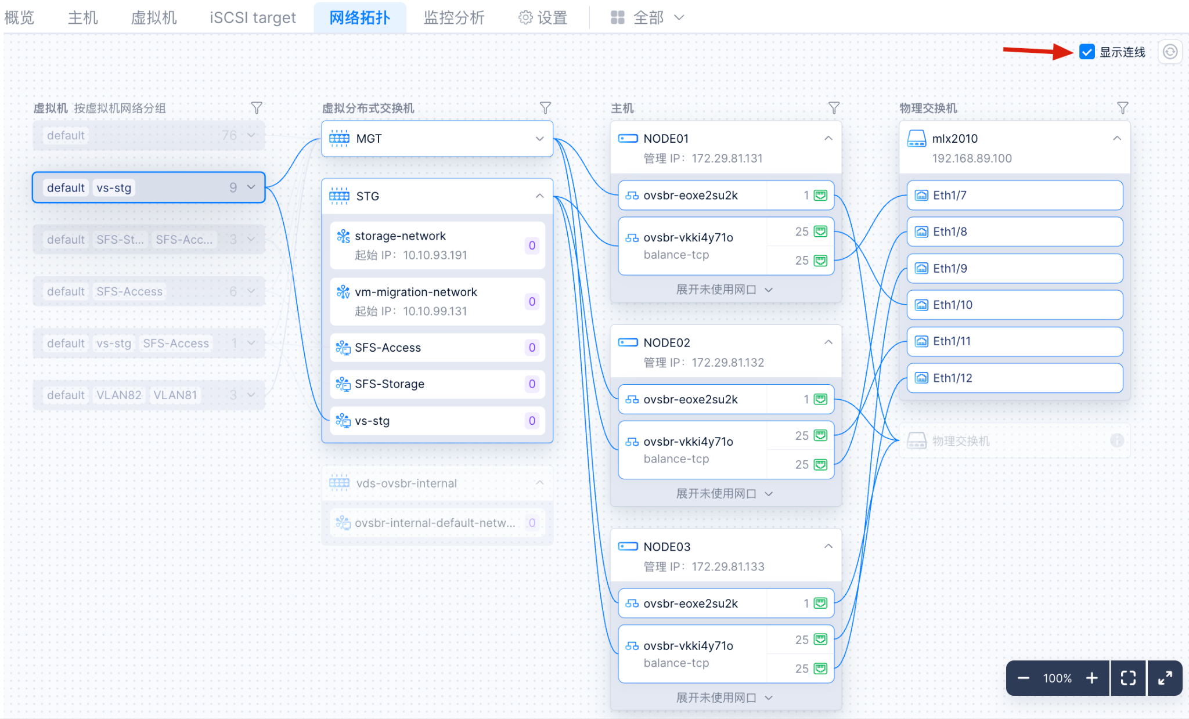This screenshot has width=1189, height=719.
Task: Expand unused NICs under NODE02
Action: (724, 493)
